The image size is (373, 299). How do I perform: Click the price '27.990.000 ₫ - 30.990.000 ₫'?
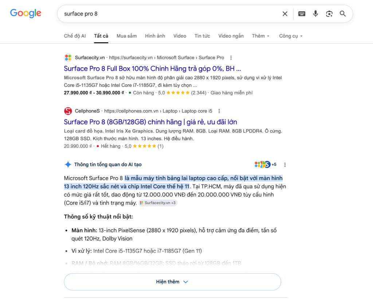pyautogui.click(x=94, y=93)
